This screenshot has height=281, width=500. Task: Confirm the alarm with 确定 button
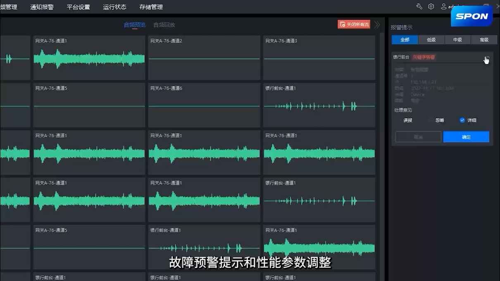(466, 137)
